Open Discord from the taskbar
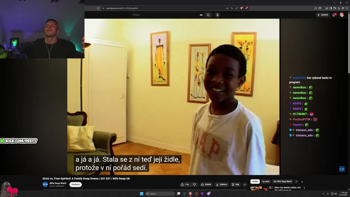Viewport: 350px width, 197px height. (x=208, y=194)
